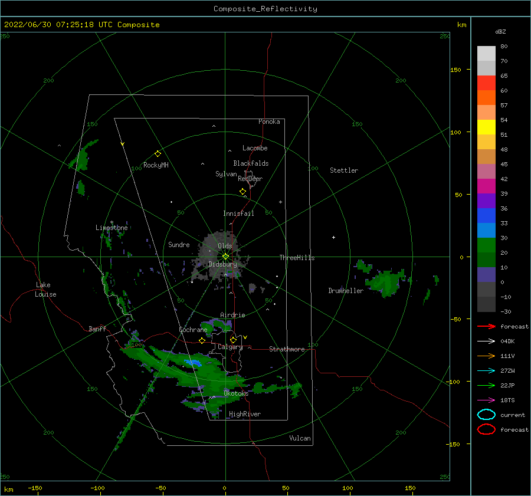Click the Sylvan label

click(226, 174)
